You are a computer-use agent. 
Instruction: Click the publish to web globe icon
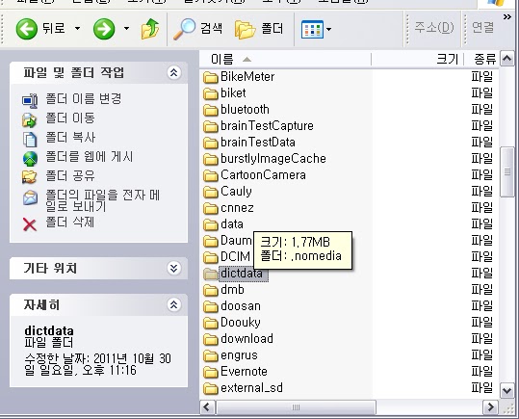(x=30, y=159)
